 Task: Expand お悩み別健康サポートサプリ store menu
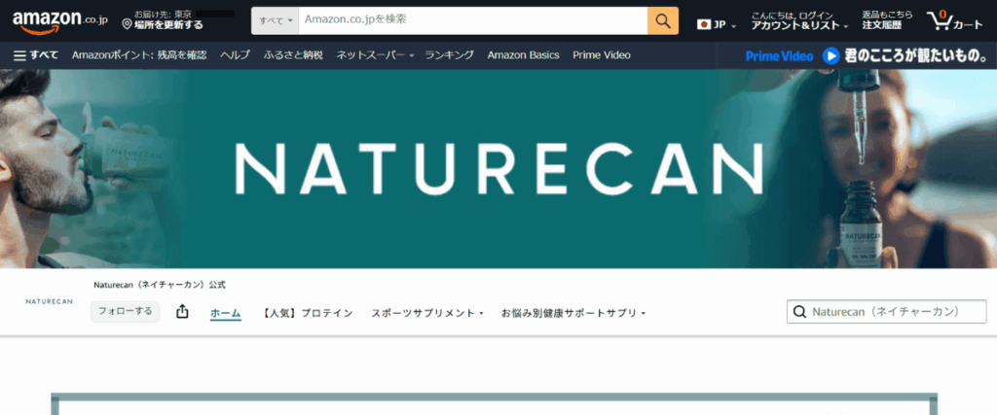point(572,313)
